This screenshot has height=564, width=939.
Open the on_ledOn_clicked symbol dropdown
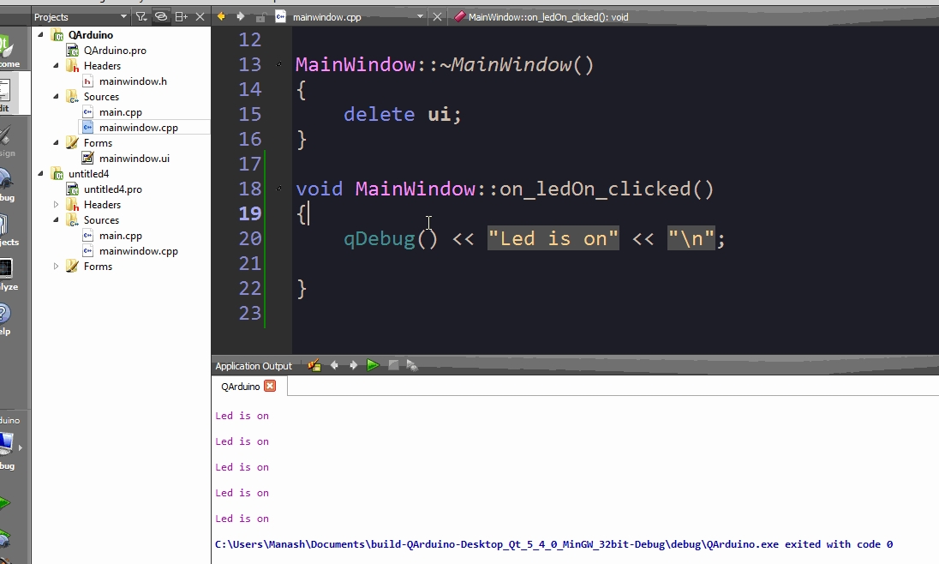pos(548,17)
